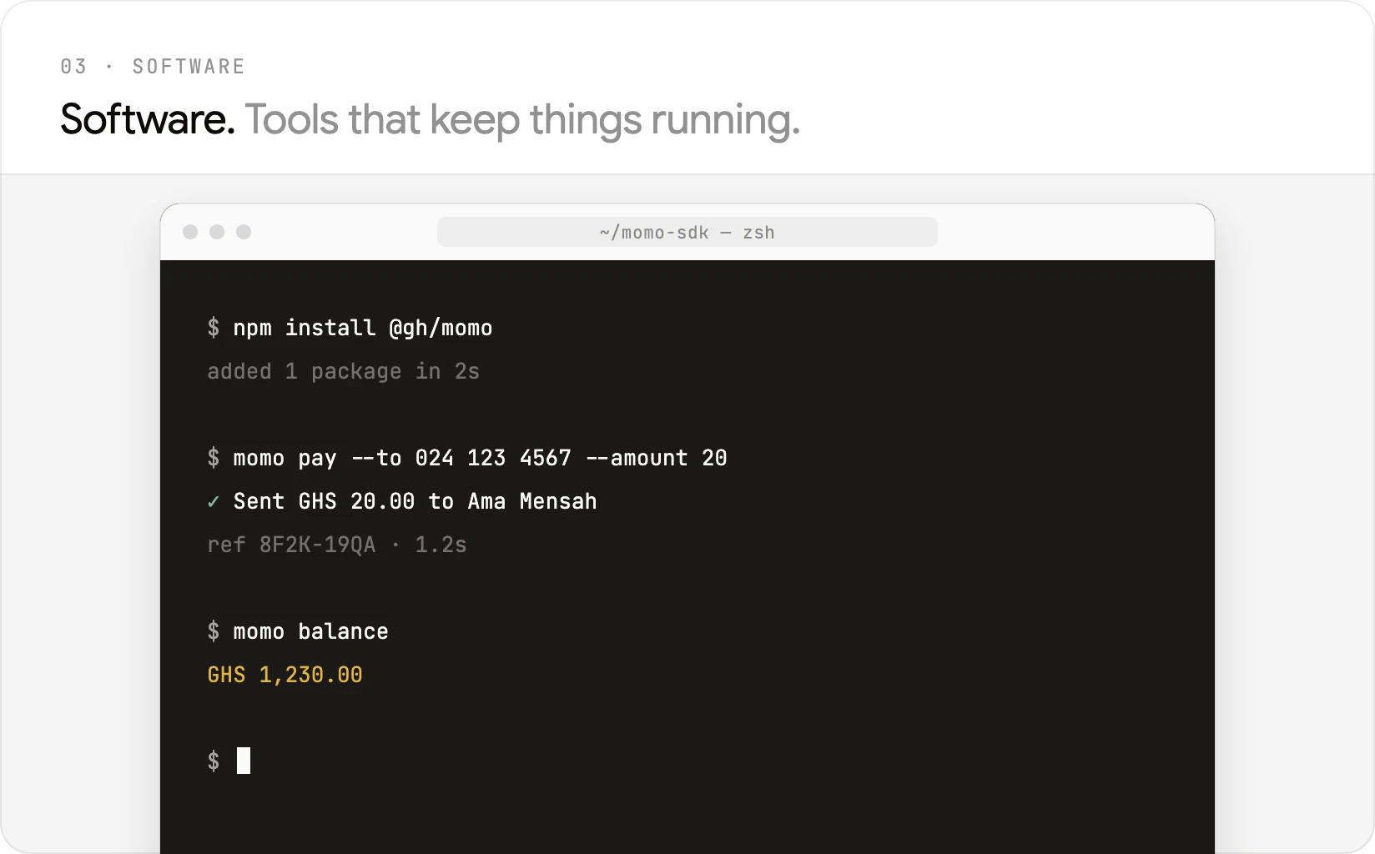Click the middle gray terminal window dot
Viewport: 1375px width, 854px height.
(217, 232)
